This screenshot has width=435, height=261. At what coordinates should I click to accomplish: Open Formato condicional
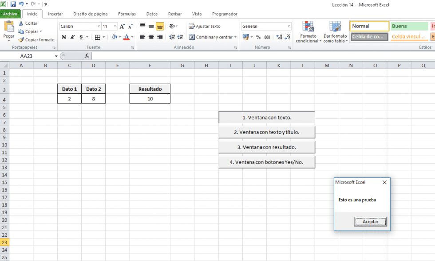(308, 32)
